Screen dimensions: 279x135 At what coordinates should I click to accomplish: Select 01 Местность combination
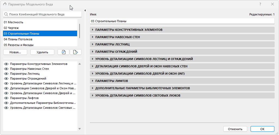40,22
